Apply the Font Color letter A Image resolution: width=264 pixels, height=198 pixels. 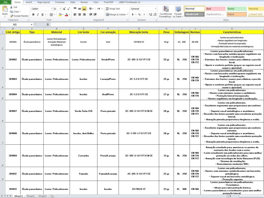[x=67, y=15]
